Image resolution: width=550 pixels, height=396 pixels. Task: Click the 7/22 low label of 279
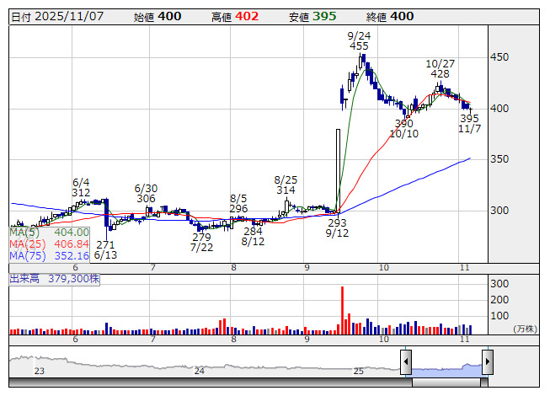click(x=201, y=243)
